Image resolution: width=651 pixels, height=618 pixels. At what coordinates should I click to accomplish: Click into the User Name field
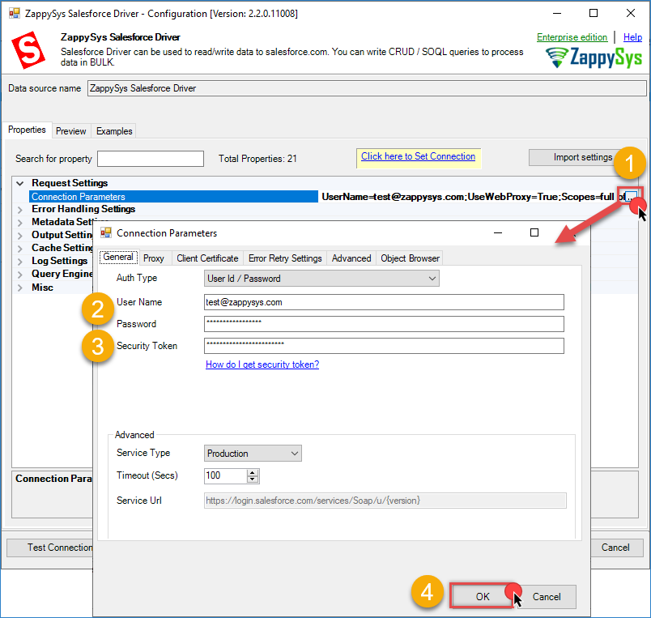coord(383,302)
